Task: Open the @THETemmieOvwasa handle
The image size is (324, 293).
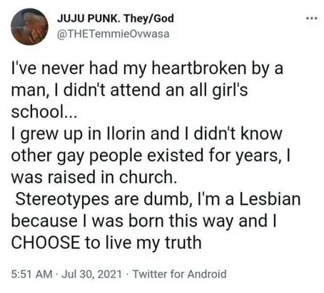Action: [113, 34]
